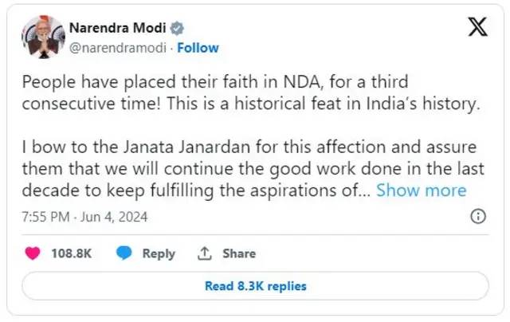Open the @narendramodi handle
Image resolution: width=510 pixels, height=322 pixels.
pos(119,48)
